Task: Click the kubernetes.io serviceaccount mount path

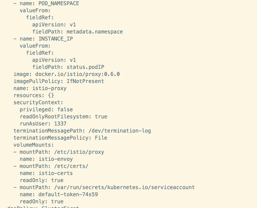Action: tap(121, 187)
